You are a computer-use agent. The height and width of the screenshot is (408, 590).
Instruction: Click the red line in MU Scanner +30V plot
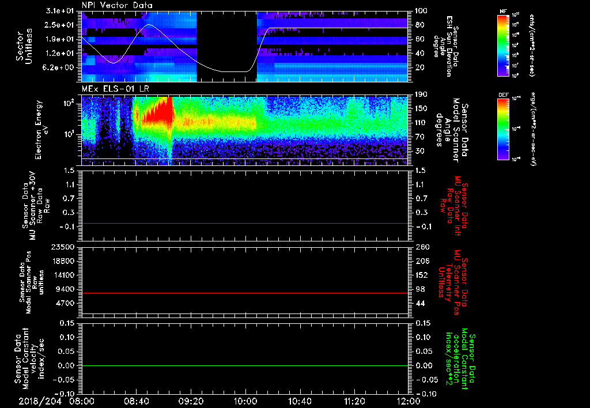[x=245, y=223]
